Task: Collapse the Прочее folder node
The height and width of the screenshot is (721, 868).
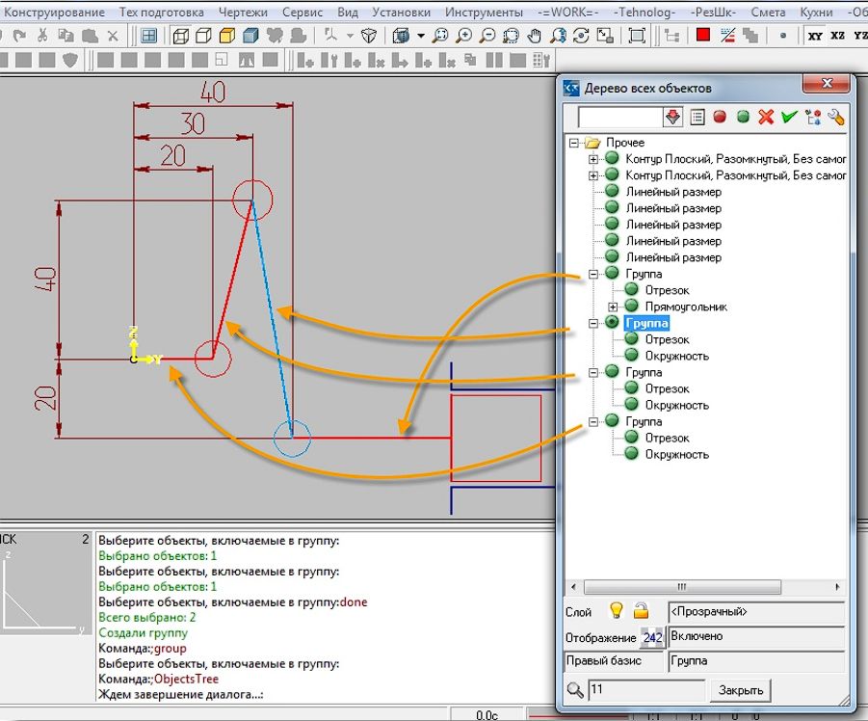Action: pos(574,143)
